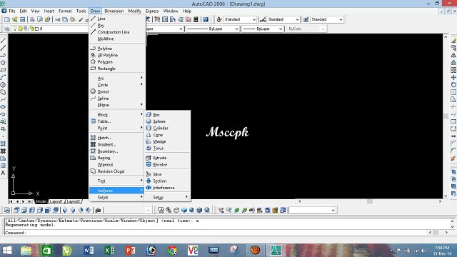Toggle layer 0 freeze sun icon
This screenshot has height=257, width=457.
point(21,29)
